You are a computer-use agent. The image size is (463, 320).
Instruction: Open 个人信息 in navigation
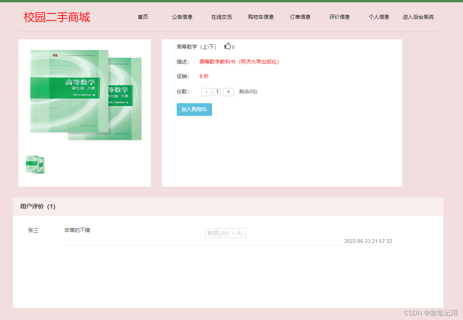click(379, 17)
